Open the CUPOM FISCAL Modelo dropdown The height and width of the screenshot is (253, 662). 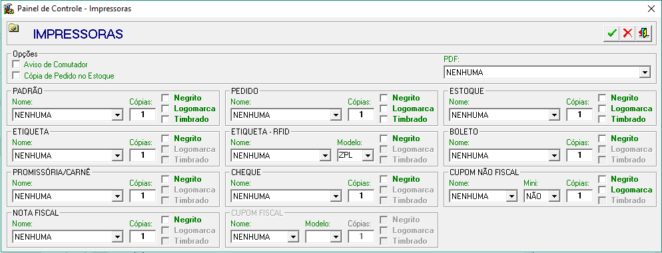coord(336,237)
